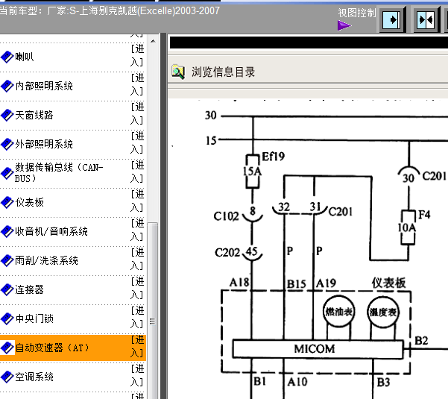Click the [进入] link for 收音机/音响系统

click(x=137, y=230)
